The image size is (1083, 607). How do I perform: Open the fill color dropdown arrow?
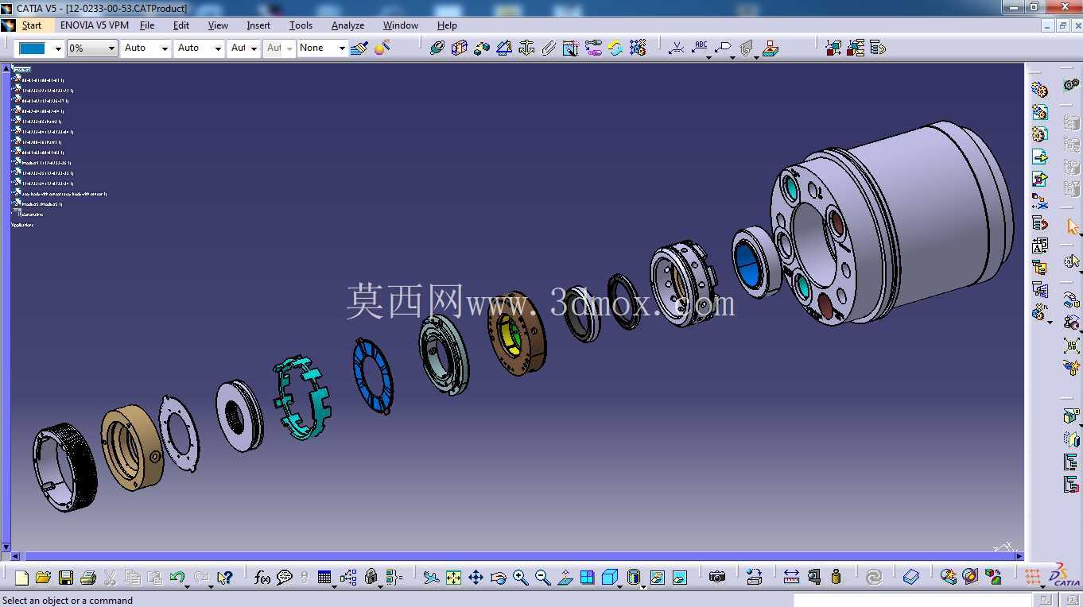point(58,49)
